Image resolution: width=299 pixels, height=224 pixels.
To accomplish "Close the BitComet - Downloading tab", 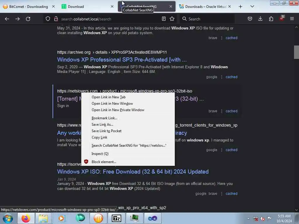I will 53,6.
